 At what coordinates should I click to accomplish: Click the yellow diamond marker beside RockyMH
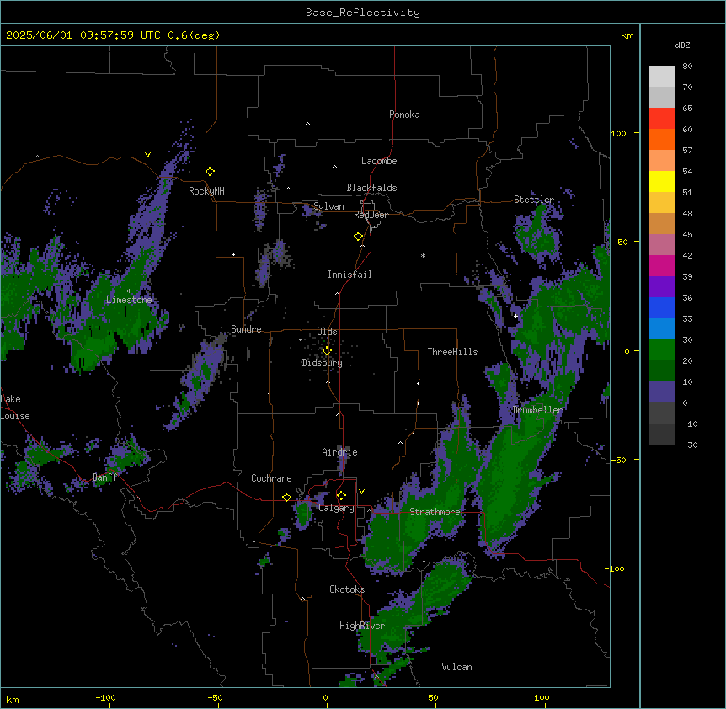[x=211, y=172]
